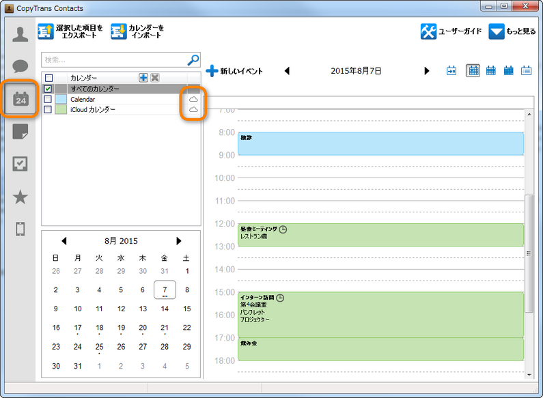Click reminder clock on 昼食ミーティング
543x398 pixels.
(283, 229)
